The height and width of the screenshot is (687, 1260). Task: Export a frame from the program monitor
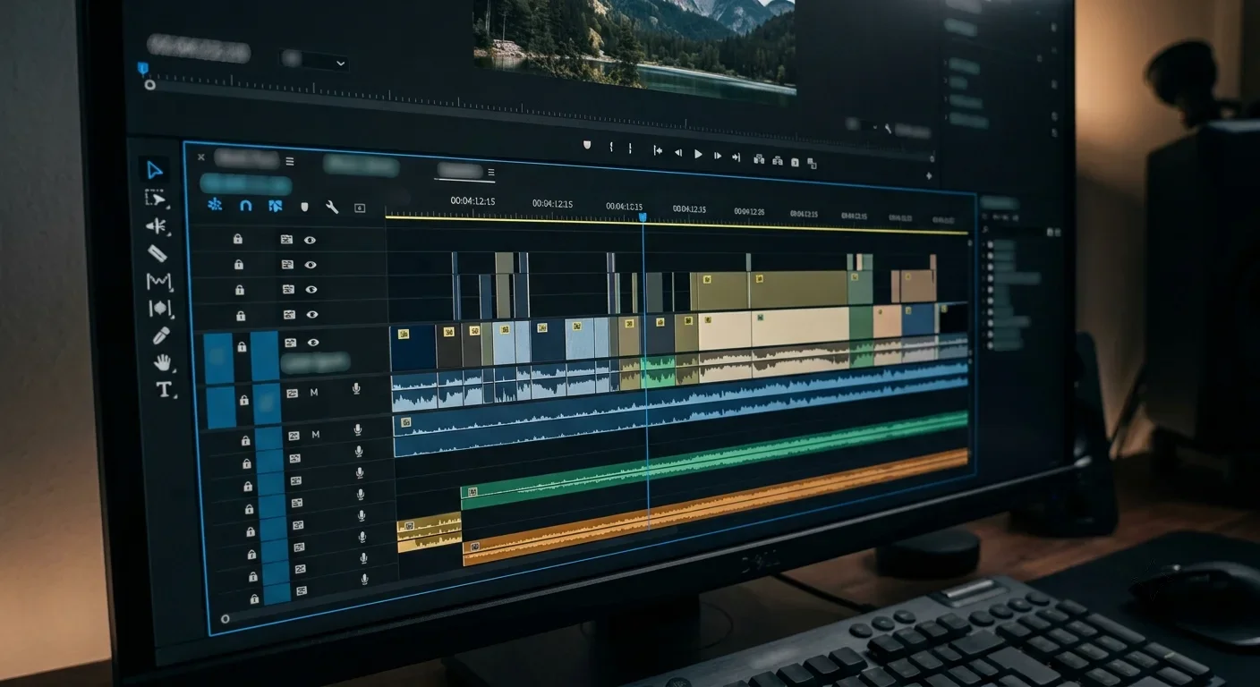coord(795,162)
